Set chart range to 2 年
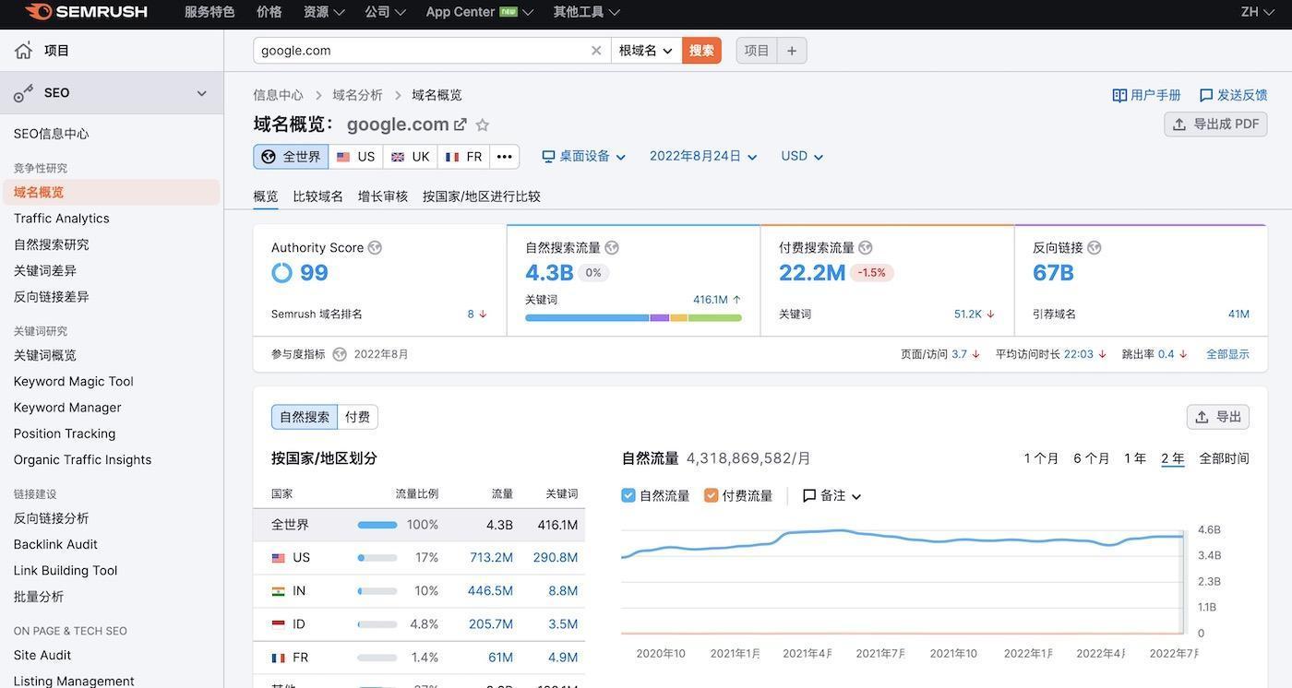The width and height of the screenshot is (1292, 688). (x=1173, y=458)
